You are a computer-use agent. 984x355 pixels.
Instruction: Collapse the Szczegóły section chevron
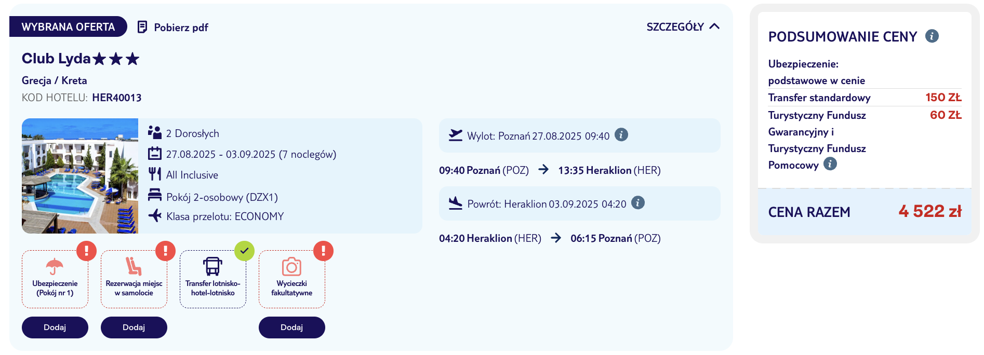point(714,26)
